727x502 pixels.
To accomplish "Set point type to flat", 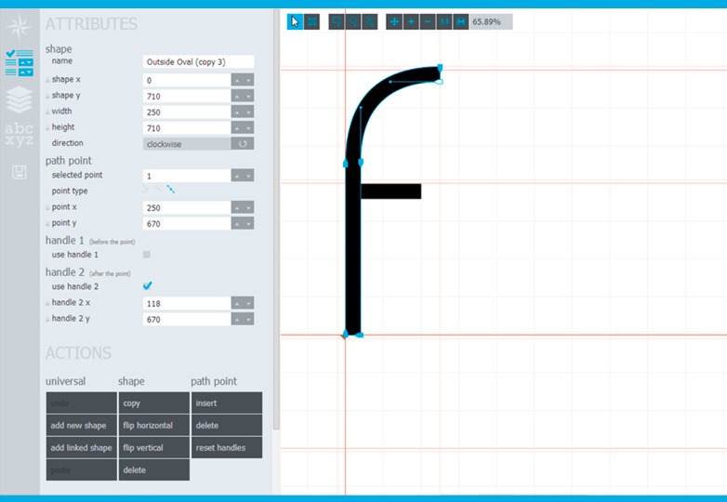I will (158, 190).
